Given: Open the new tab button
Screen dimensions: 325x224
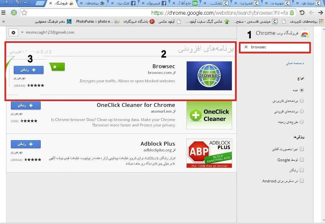Looking at the screenshot, I should tap(40, 3).
